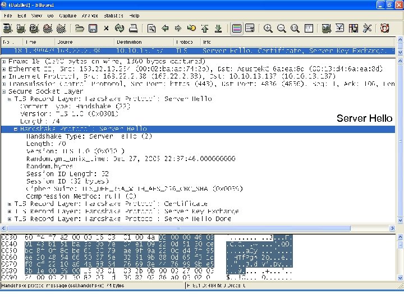Open help with lifebuoy icon
The image size is (404, 303).
pos(385,28)
